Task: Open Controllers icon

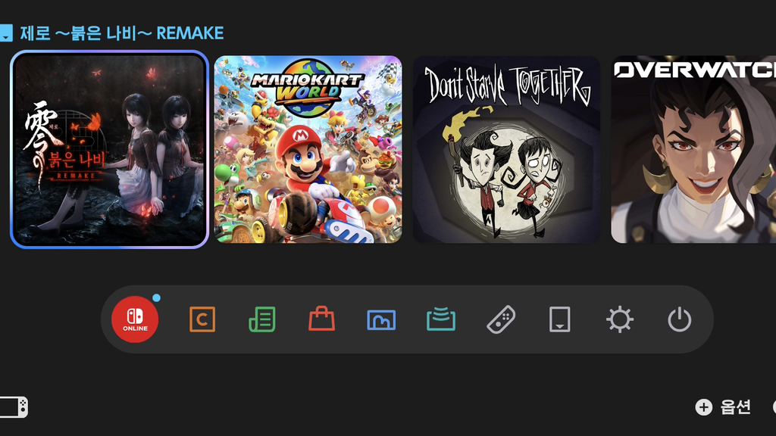Action: click(501, 319)
